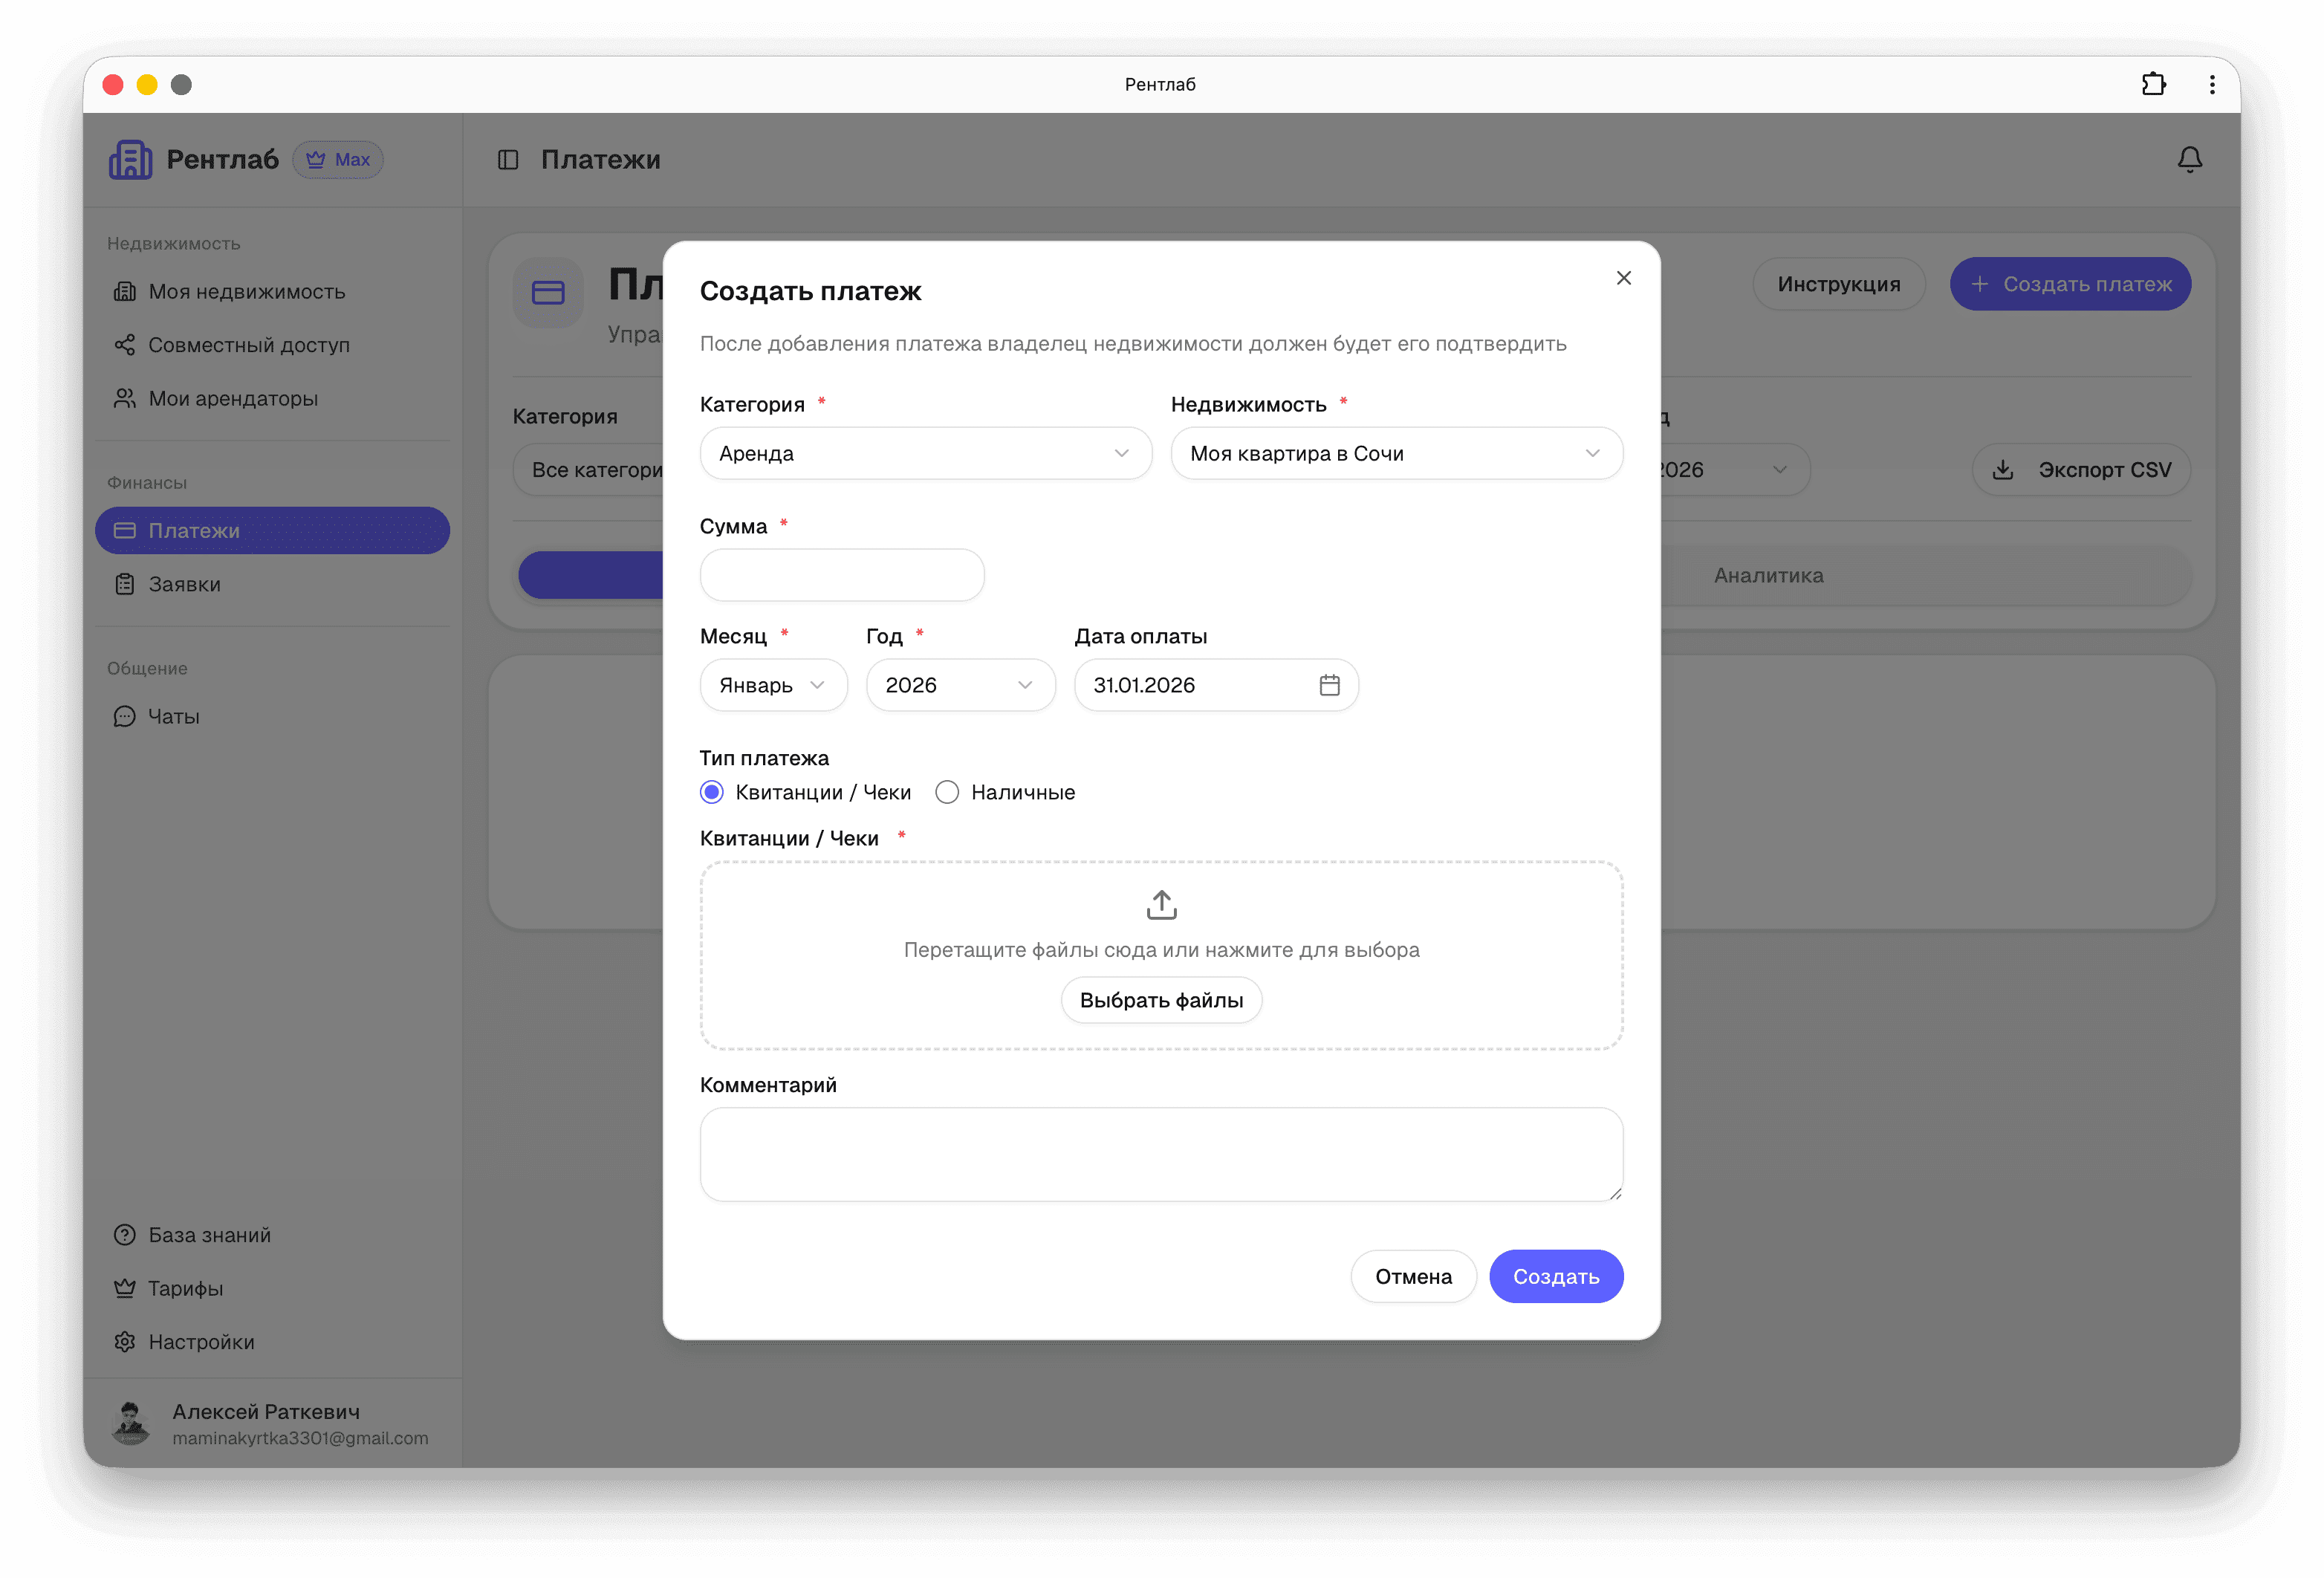
Task: Click the Max plan crown badge
Action: 338,160
